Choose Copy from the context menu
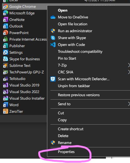The image size is (130, 163). coord(62,120)
